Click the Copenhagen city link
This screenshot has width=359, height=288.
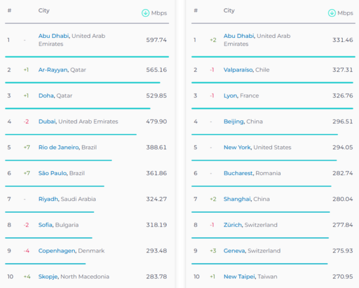point(57,251)
